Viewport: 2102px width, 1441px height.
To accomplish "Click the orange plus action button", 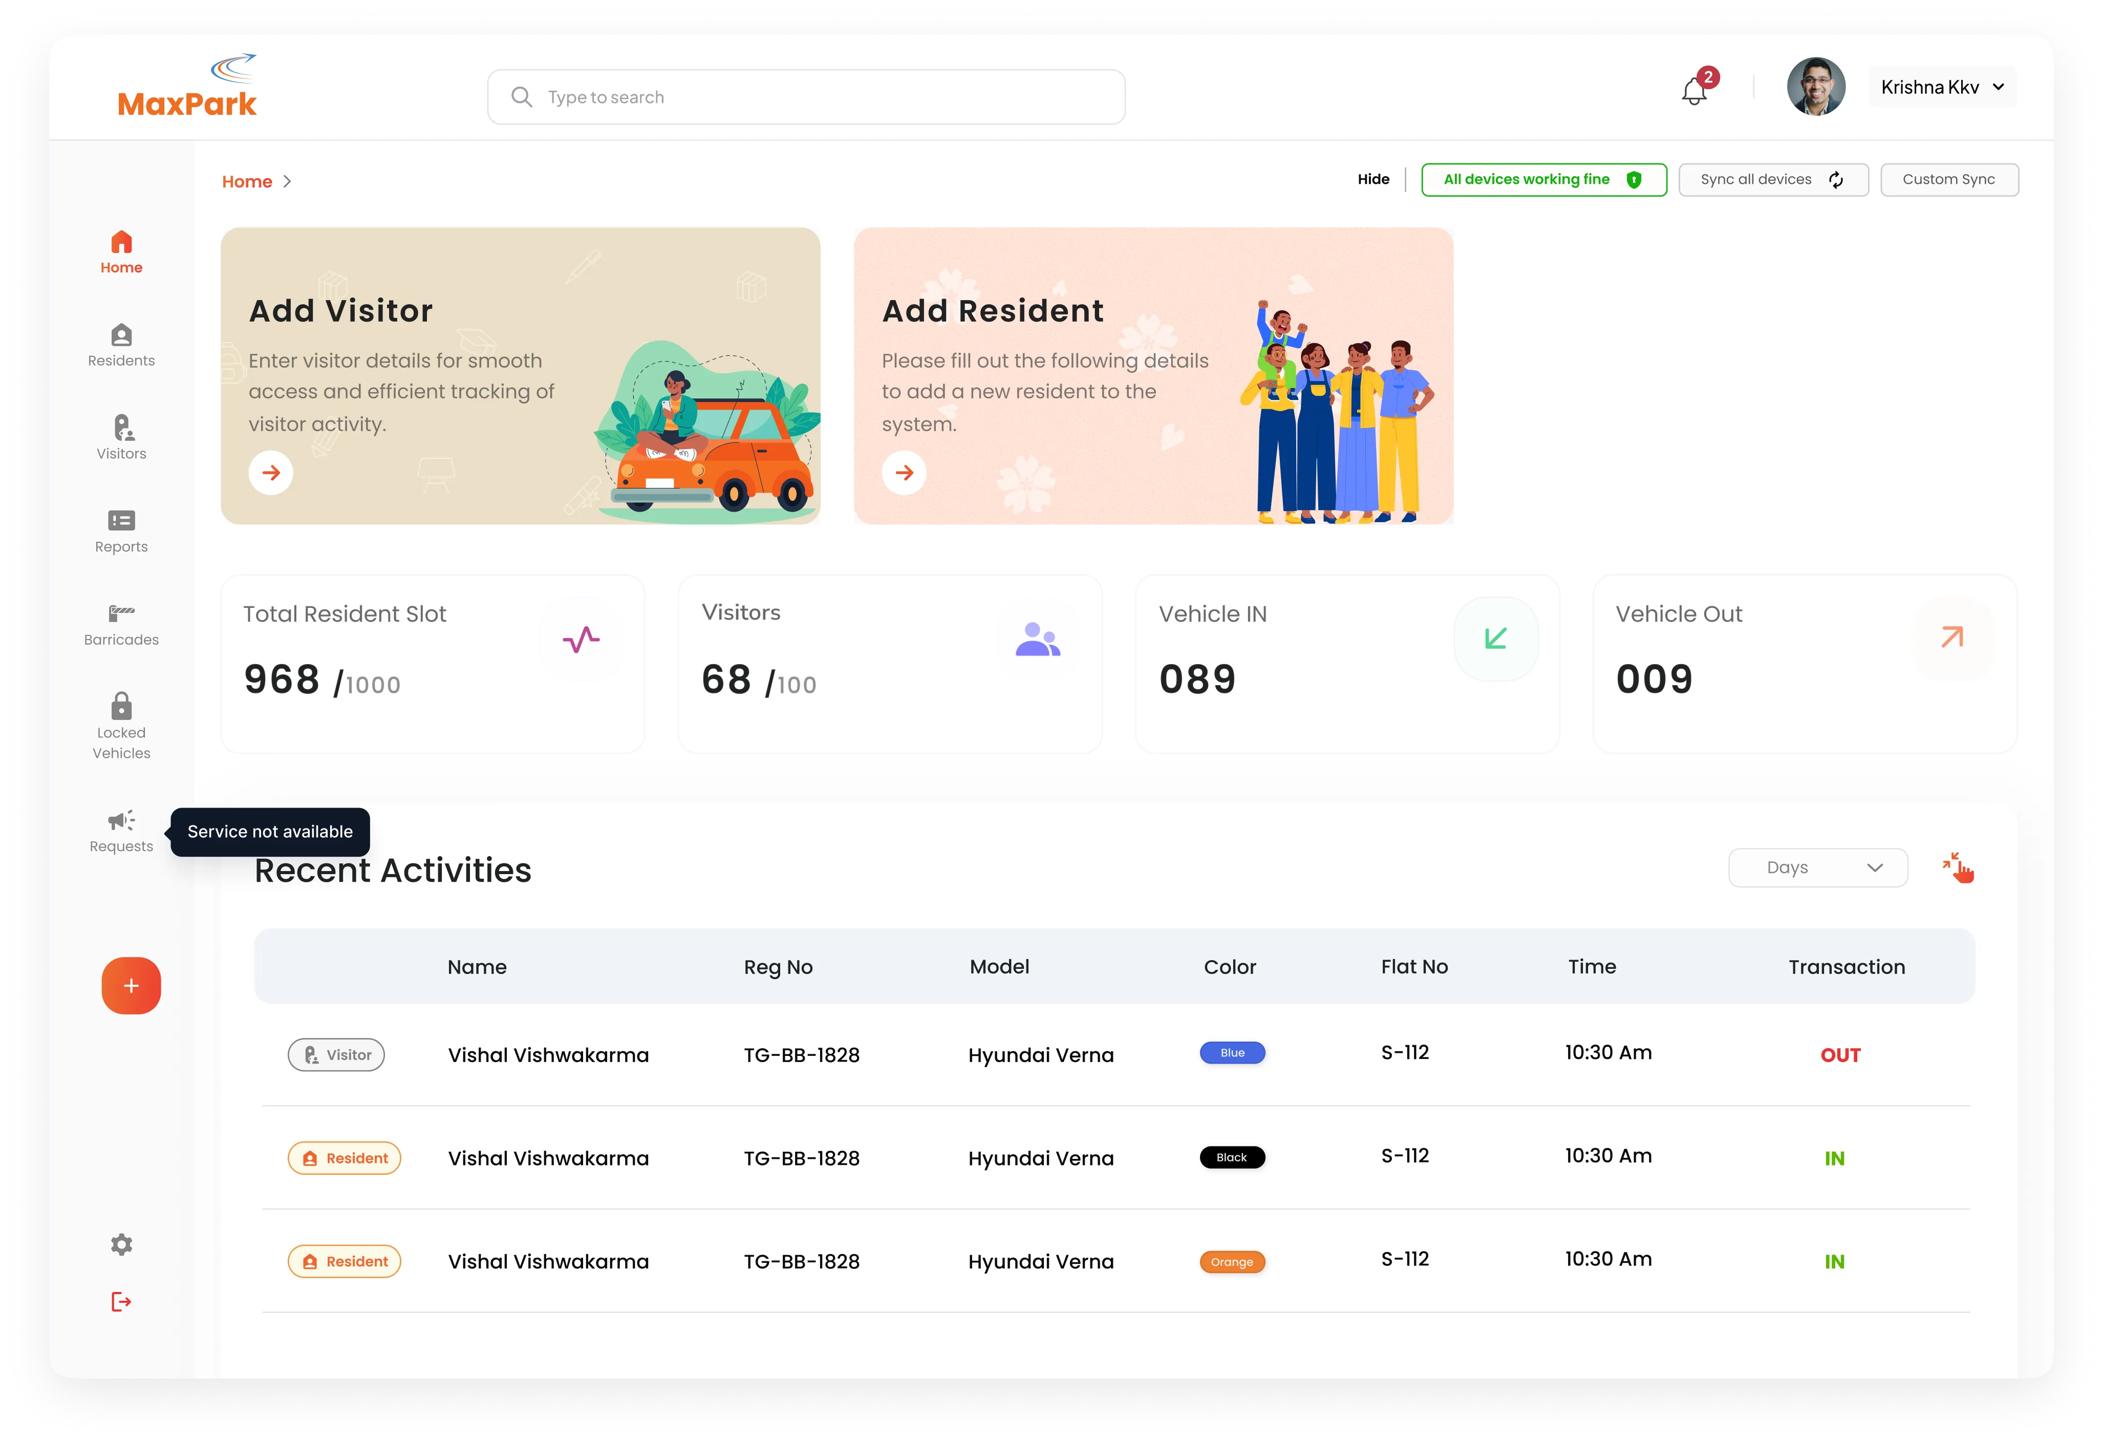I will click(x=131, y=985).
